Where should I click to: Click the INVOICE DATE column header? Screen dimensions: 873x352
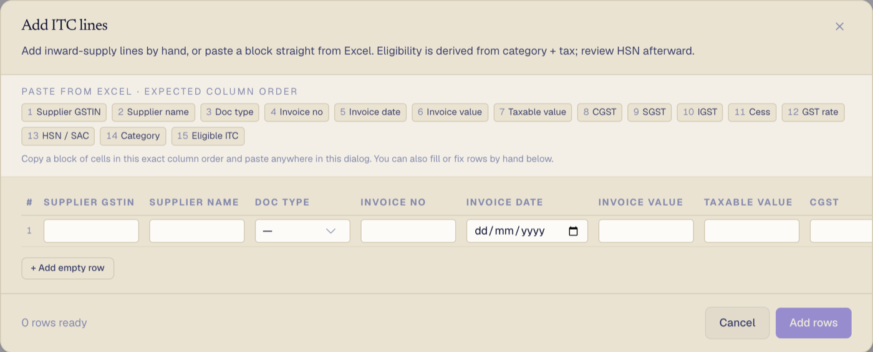point(504,202)
